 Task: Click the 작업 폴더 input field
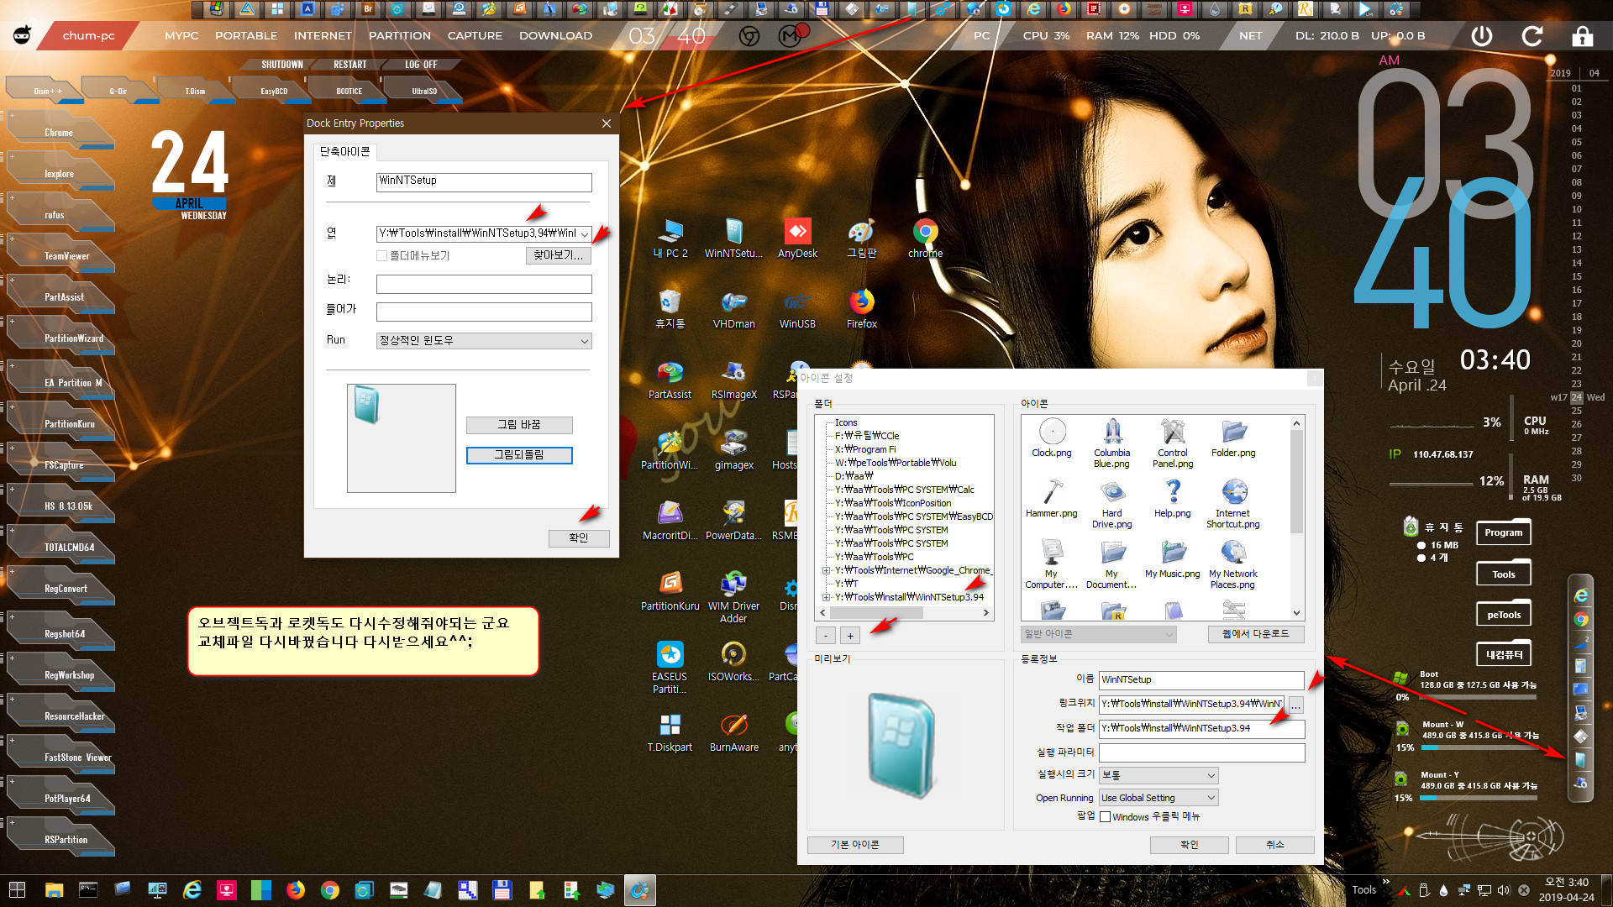coord(1201,728)
